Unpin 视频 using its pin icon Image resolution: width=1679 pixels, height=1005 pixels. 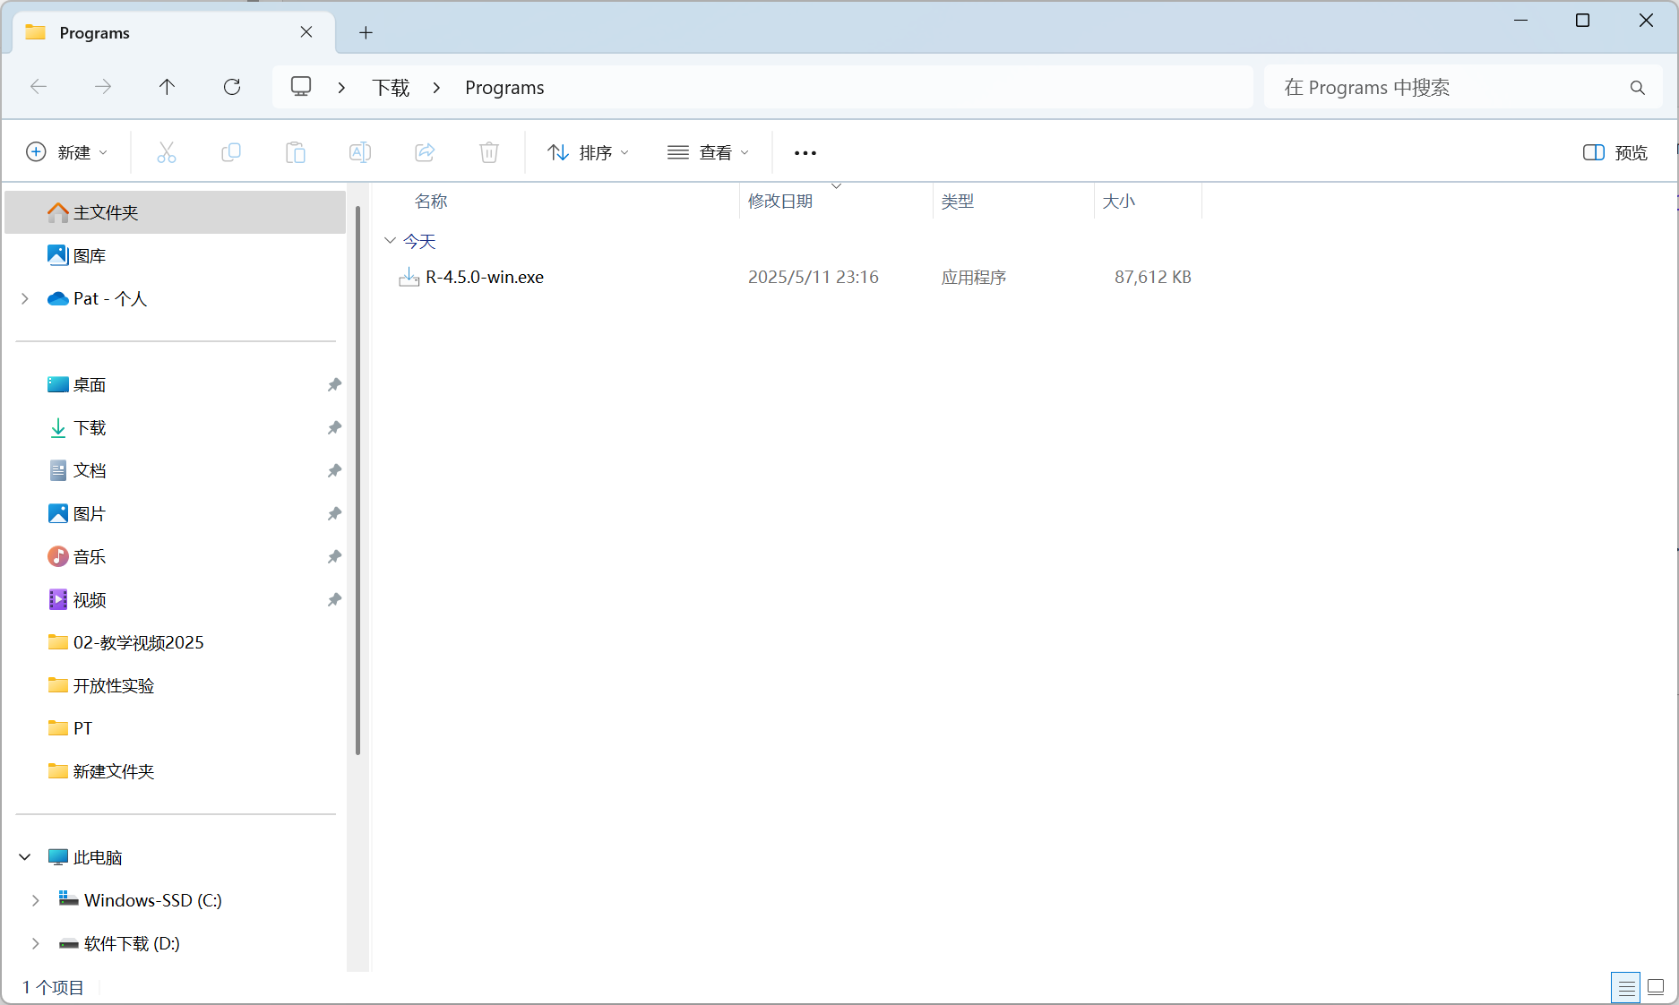(334, 599)
